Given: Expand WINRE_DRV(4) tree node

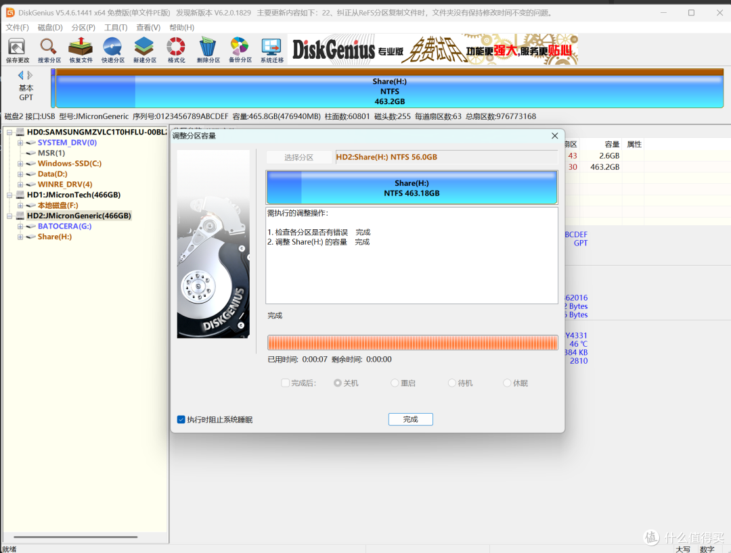Looking at the screenshot, I should tap(20, 185).
